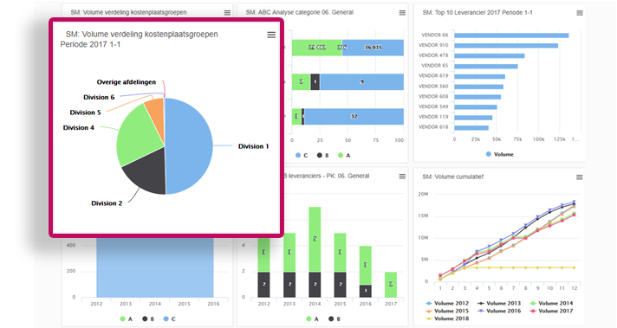Toggle series C in ABC Analyse legend

[302, 156]
